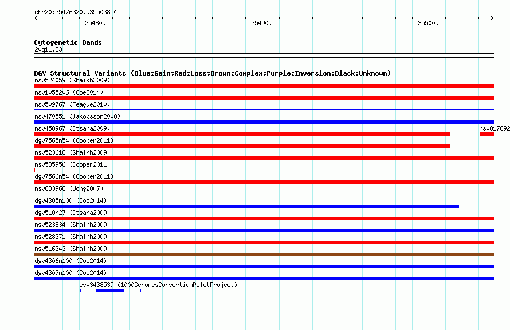The width and height of the screenshot is (510, 330).
Task: Open esv3438539 1000 Genomes variant label
Action: [x=158, y=285]
